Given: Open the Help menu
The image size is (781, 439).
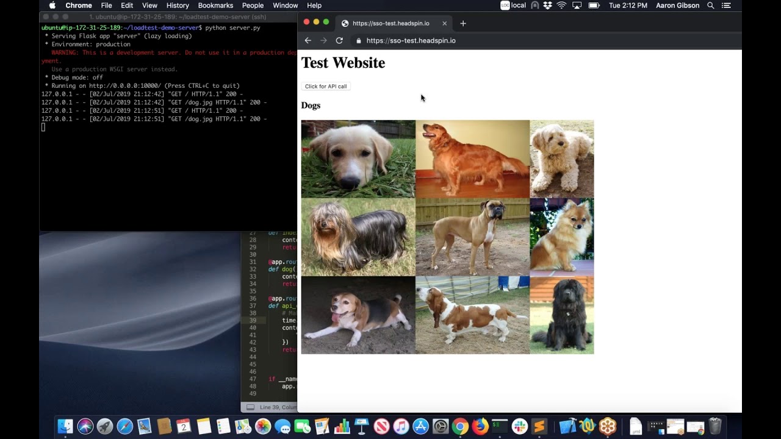Looking at the screenshot, I should pyautogui.click(x=314, y=5).
